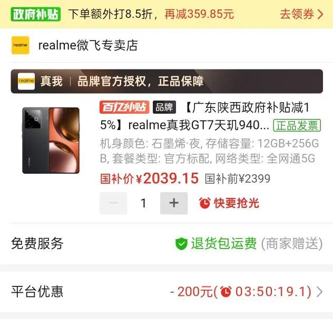Tap the green shield check icon
This screenshot has height=319, width=333.
point(181,244)
